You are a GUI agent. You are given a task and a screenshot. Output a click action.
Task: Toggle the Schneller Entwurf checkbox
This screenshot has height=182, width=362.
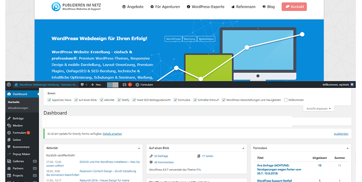[195, 100]
